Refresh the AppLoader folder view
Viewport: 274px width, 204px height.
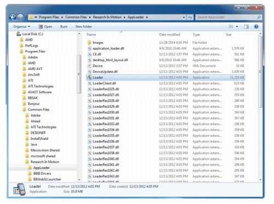point(190,18)
